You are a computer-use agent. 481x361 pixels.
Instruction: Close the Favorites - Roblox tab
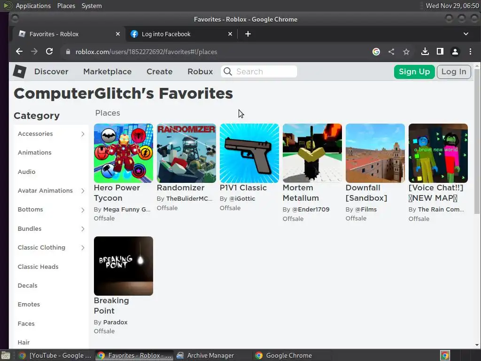point(118,34)
